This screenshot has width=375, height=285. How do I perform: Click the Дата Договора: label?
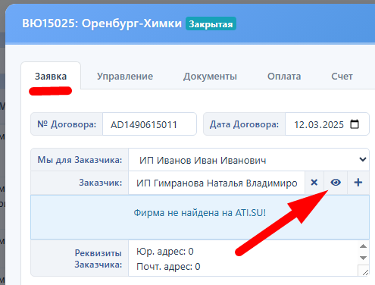pyautogui.click(x=244, y=124)
